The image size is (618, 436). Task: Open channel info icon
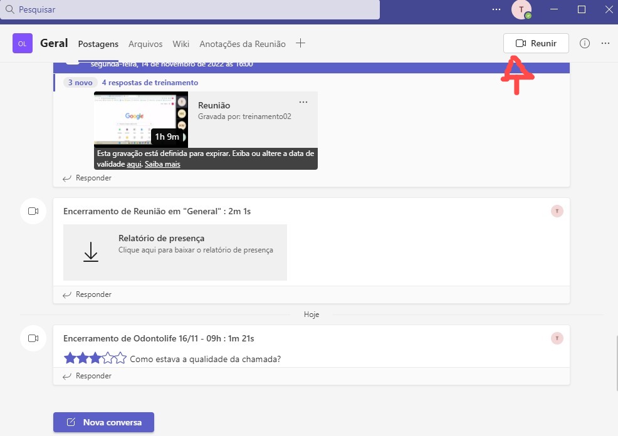585,43
